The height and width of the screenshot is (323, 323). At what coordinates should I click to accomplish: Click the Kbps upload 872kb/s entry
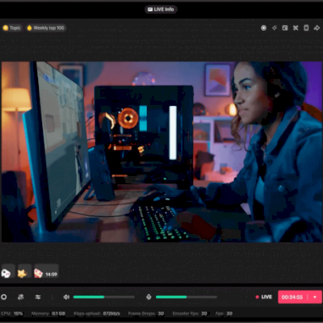(97, 313)
